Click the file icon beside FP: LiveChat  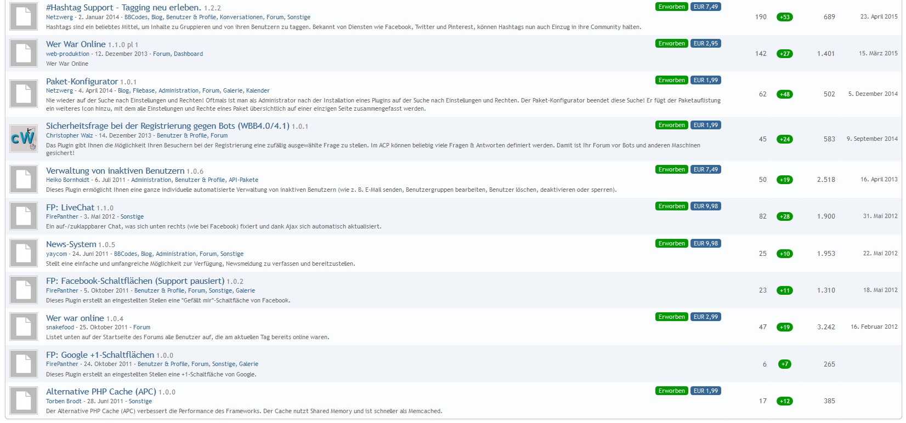(24, 216)
